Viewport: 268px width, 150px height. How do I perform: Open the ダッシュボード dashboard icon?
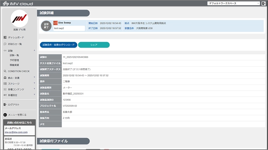(x=5, y=37)
